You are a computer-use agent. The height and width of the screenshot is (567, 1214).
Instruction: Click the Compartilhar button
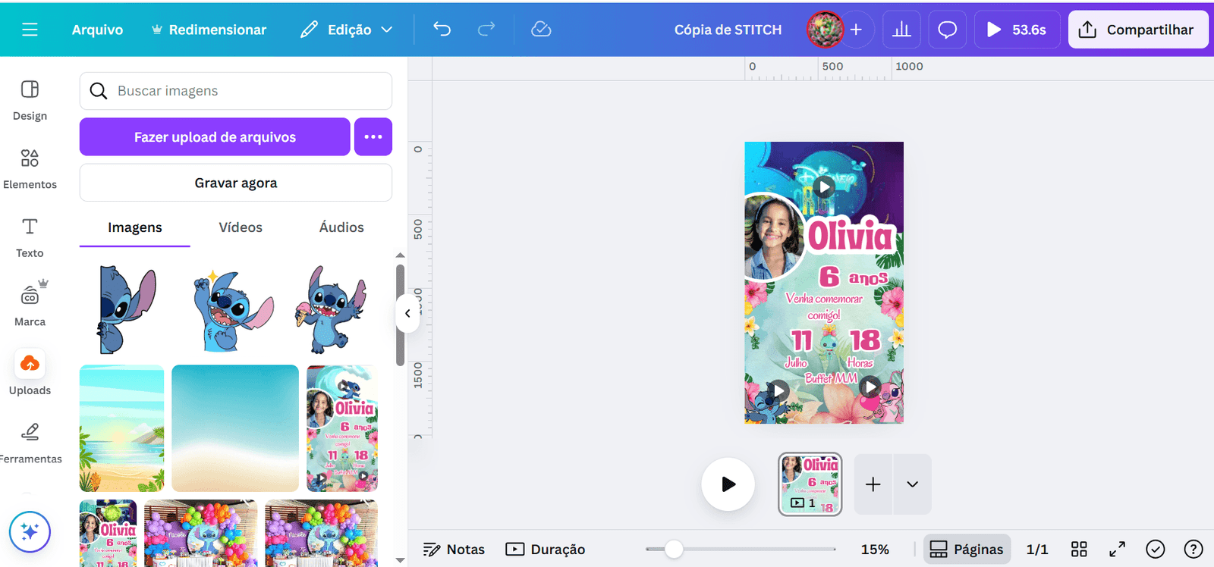click(1137, 30)
